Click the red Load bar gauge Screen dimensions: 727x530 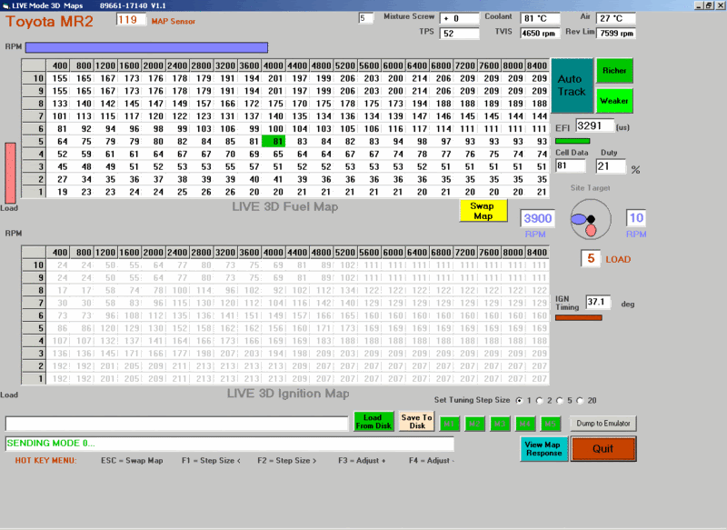tap(10, 173)
